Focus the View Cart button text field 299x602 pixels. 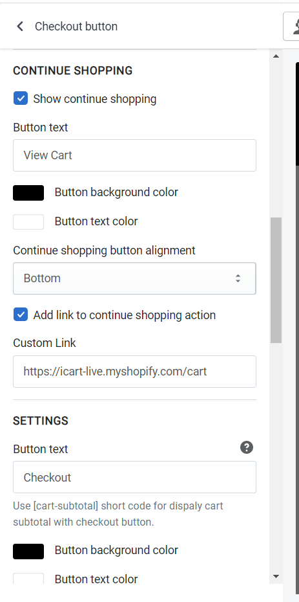click(134, 155)
